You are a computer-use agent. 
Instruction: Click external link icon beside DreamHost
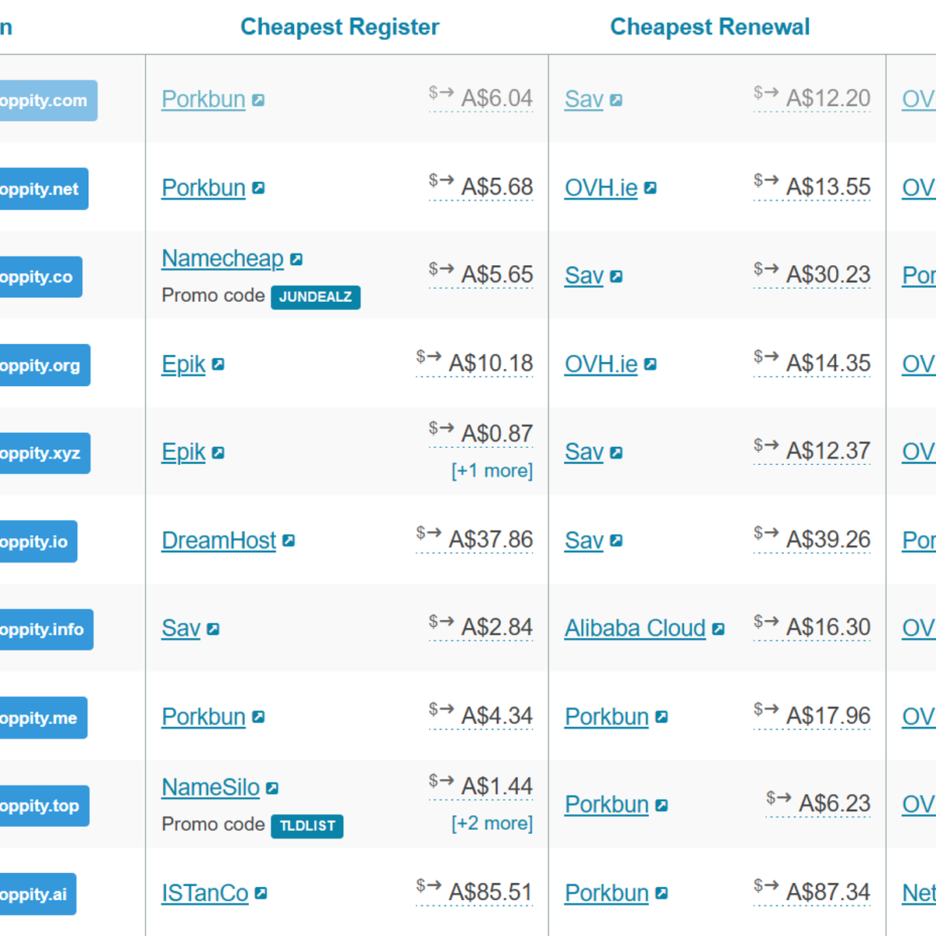[x=289, y=541]
